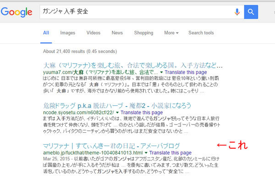275x179 pixels.
Task: Click the yuuma7.com green URL text
Action: coord(100,72)
